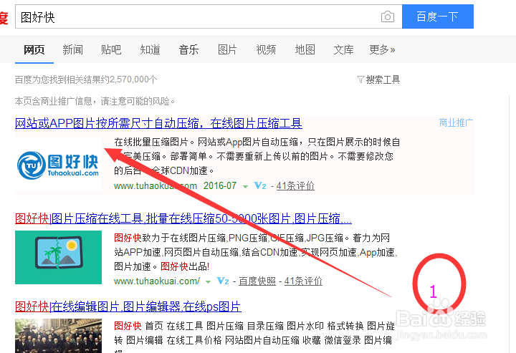Open the 网站或APP图片按所需尺寸自动压缩 result link
Screen dimensions: 516x353
pos(158,123)
